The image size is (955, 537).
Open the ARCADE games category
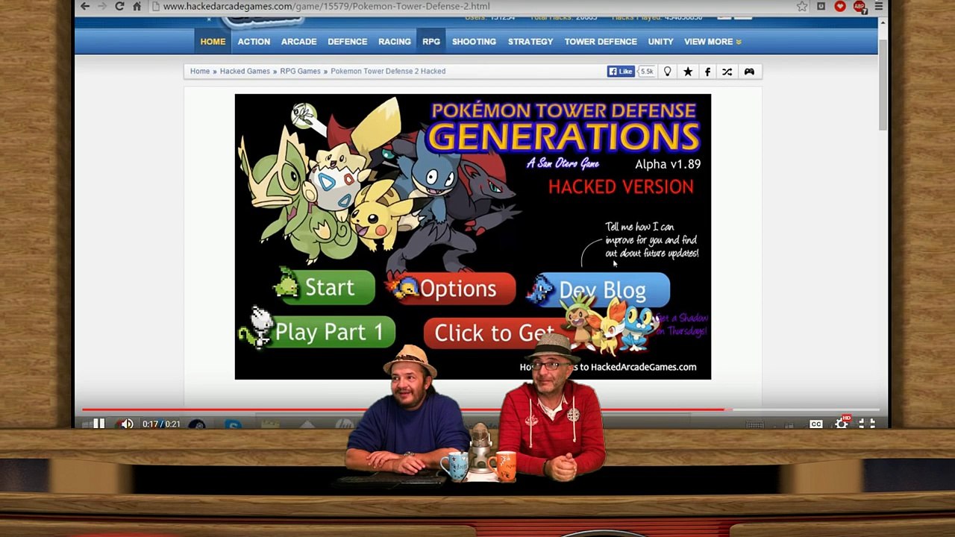tap(298, 42)
